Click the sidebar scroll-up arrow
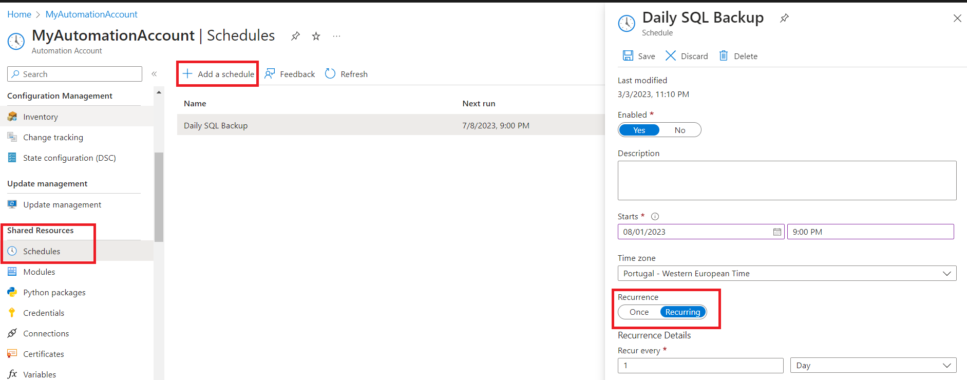Image resolution: width=967 pixels, height=380 pixels. tap(159, 92)
